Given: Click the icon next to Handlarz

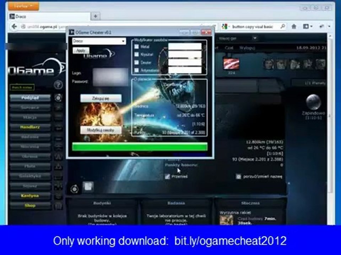Looking at the screenshot, I should pos(58,127).
